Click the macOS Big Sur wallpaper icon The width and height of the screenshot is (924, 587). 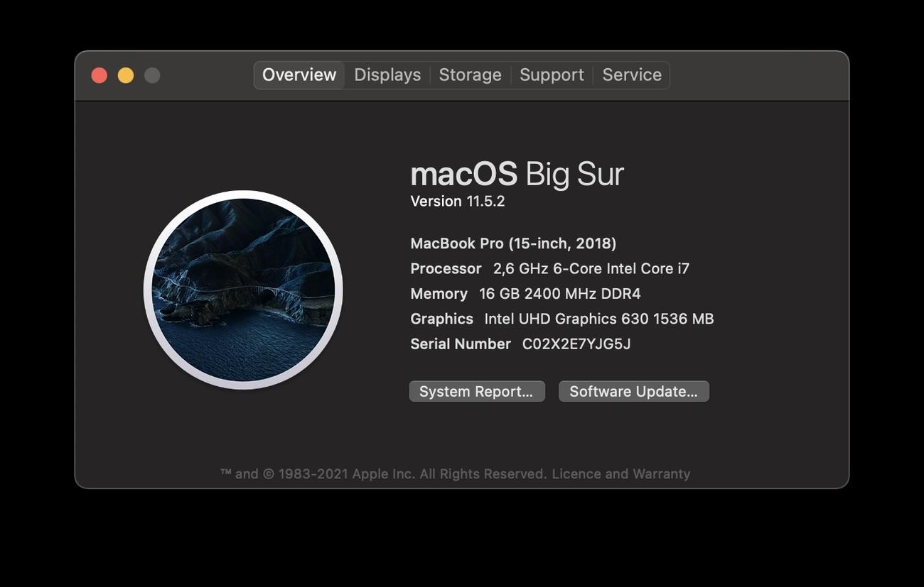(243, 290)
